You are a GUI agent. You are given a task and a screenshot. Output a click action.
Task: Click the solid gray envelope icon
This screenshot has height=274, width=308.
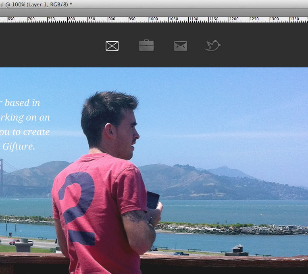point(181,46)
